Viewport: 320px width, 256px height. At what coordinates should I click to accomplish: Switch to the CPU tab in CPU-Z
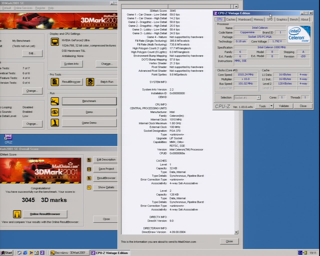point(219,19)
